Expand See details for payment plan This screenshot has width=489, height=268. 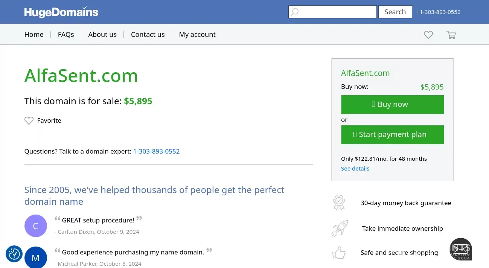pos(355,169)
